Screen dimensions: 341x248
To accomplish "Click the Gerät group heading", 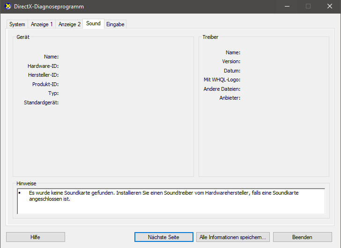I will tap(23, 37).
